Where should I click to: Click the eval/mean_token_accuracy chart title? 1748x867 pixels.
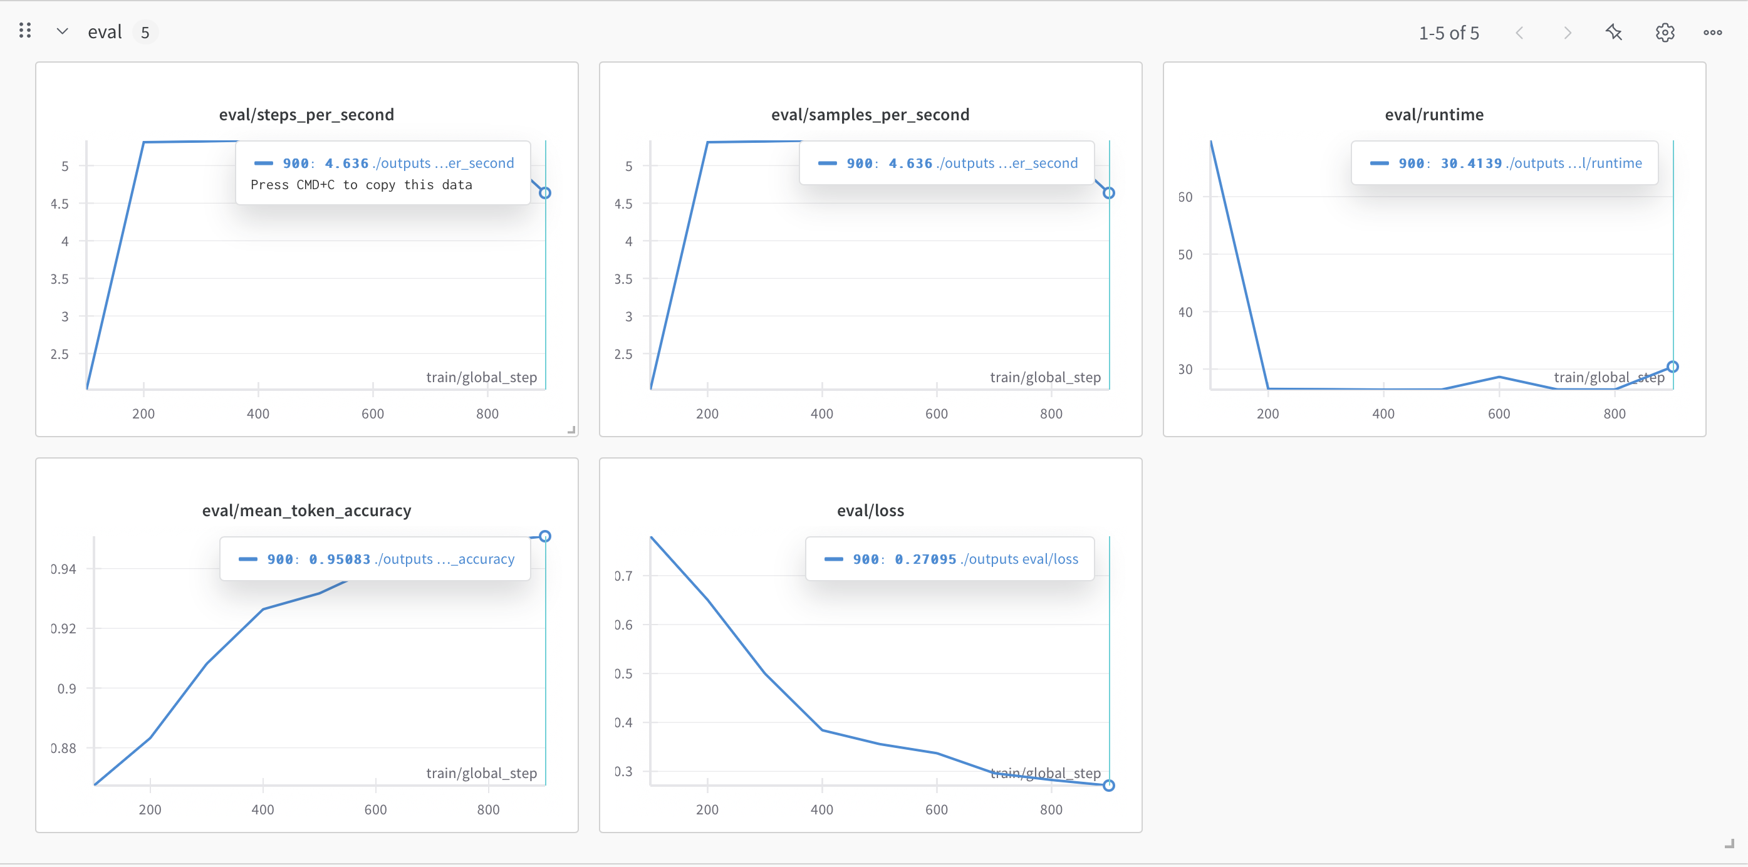pos(306,510)
